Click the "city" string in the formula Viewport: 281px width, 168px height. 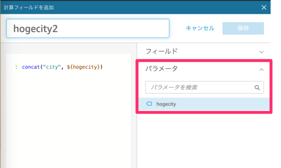tap(52, 67)
